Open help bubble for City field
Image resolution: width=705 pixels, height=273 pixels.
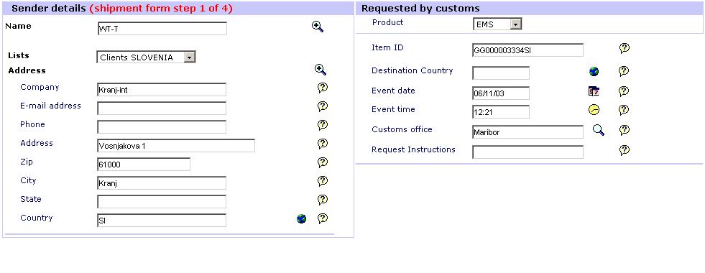point(323,181)
